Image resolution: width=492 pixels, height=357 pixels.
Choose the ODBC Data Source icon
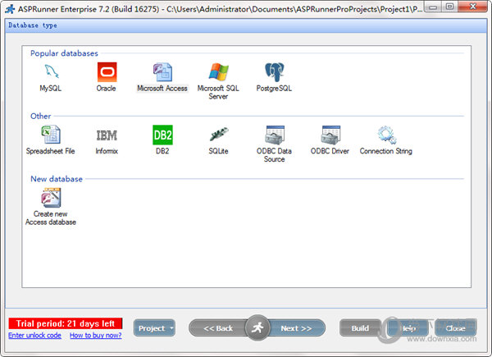[x=275, y=135]
